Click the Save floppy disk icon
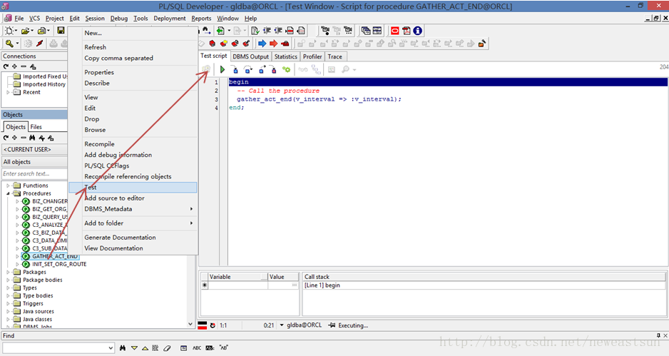 [x=61, y=31]
